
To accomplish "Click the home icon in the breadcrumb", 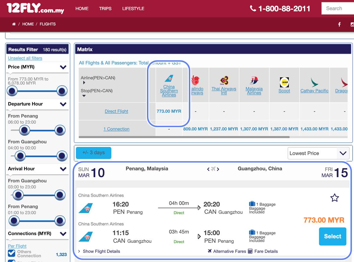I will click(x=14, y=24).
